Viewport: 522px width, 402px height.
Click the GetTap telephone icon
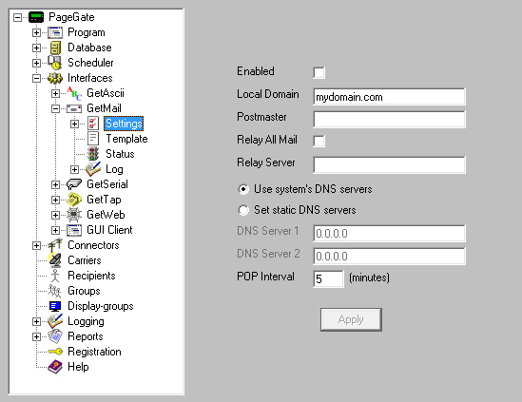pos(74,200)
